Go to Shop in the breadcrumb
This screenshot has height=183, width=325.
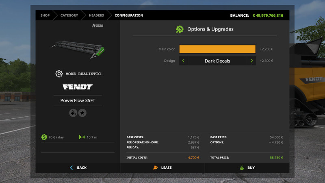[x=45, y=15]
